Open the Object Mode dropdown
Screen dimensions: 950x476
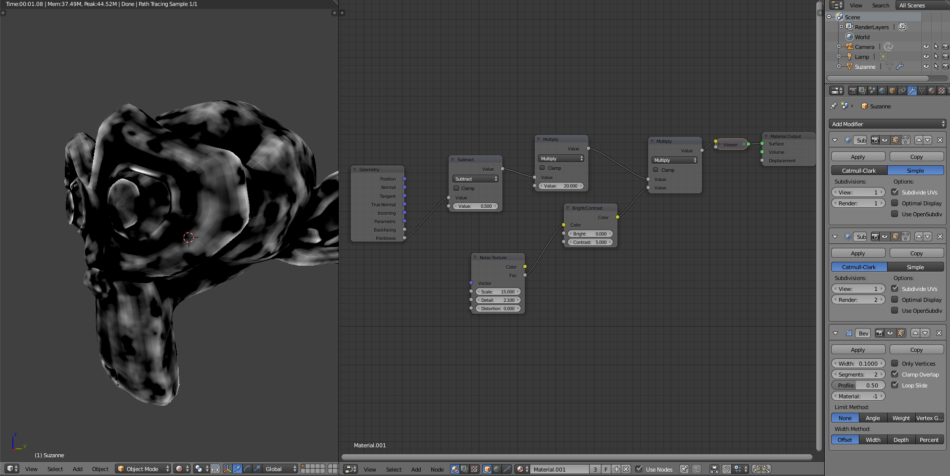[143, 469]
